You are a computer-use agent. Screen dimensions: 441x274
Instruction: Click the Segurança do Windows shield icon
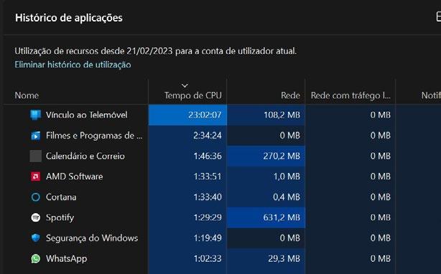click(35, 238)
